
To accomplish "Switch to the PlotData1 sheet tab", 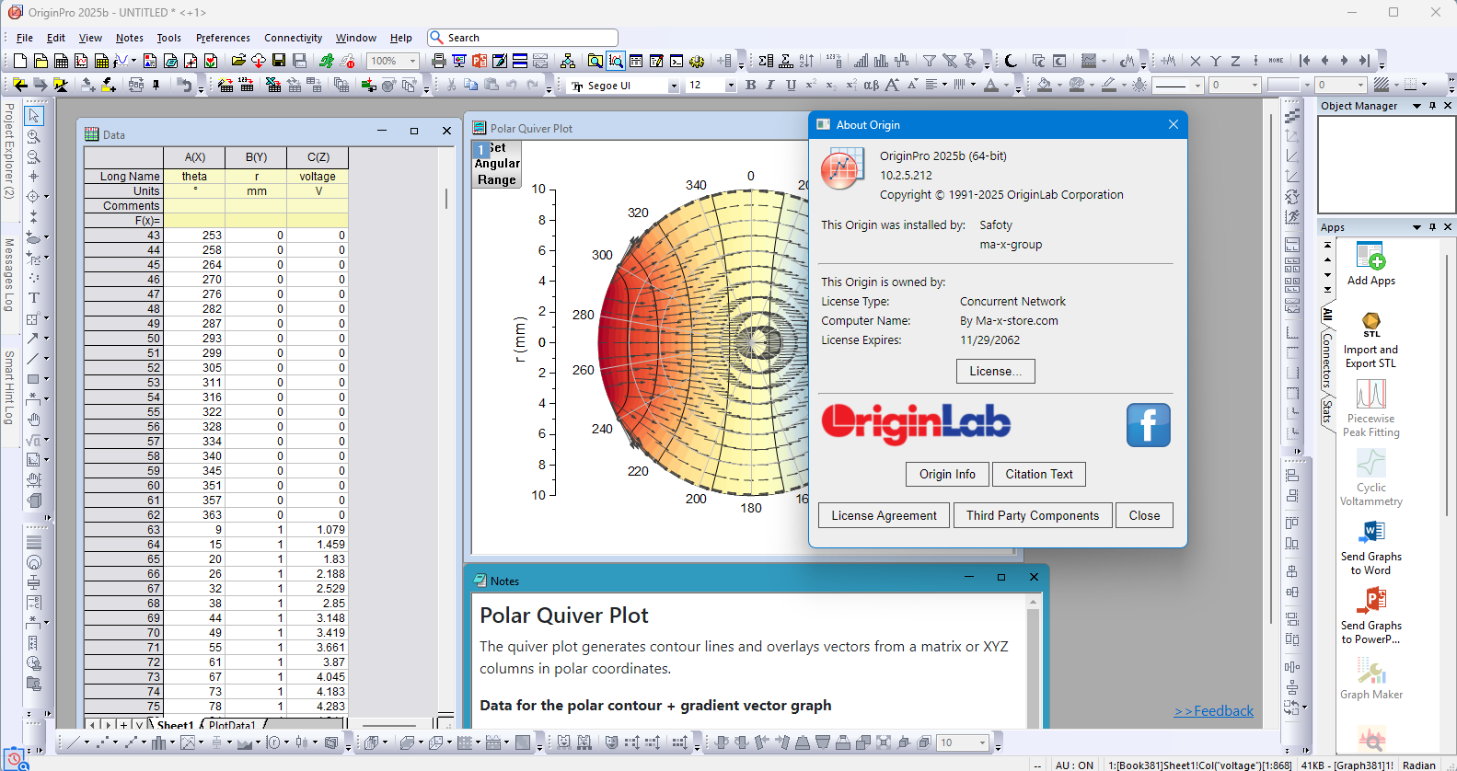I will (232, 725).
